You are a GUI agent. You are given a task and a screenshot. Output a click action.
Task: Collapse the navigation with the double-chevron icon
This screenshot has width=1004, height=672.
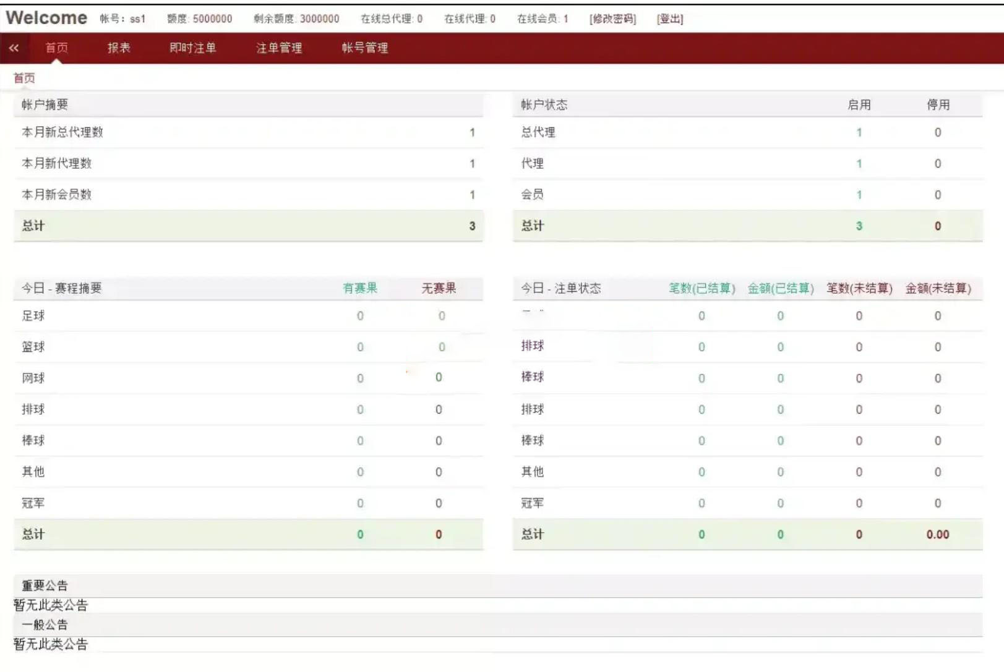pos(14,48)
